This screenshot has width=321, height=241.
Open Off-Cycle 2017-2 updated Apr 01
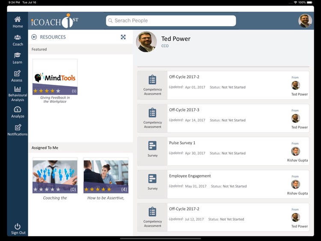point(184,77)
